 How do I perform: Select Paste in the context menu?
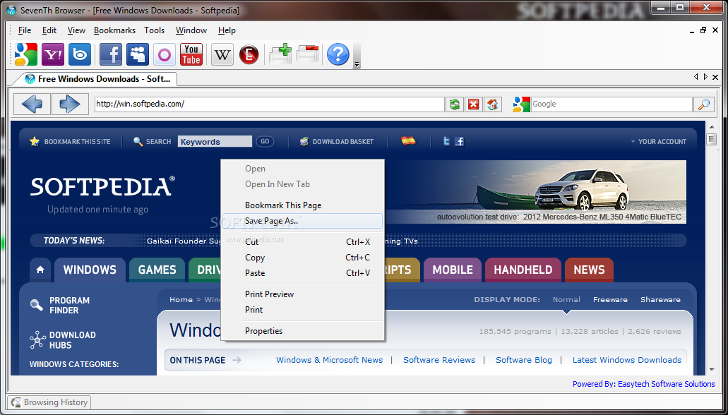302,273
